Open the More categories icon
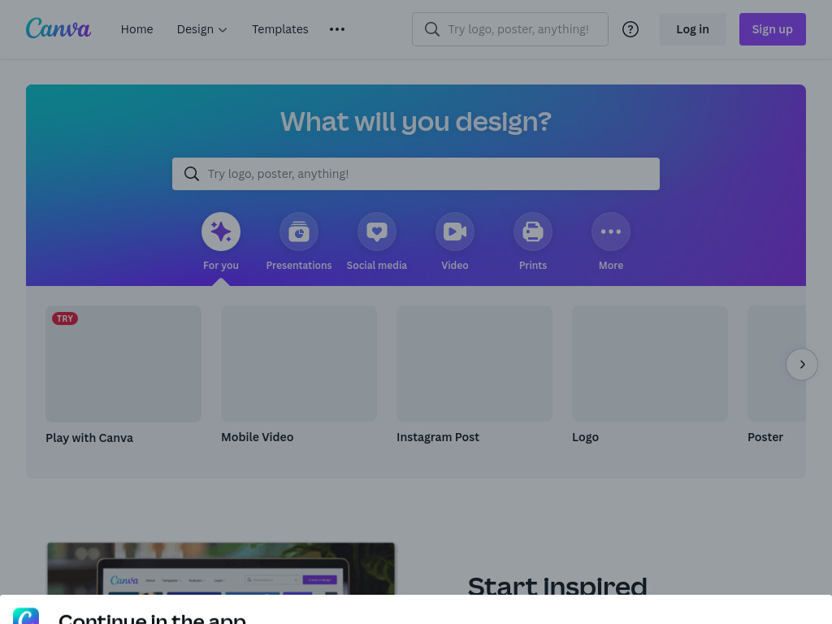 [611, 232]
